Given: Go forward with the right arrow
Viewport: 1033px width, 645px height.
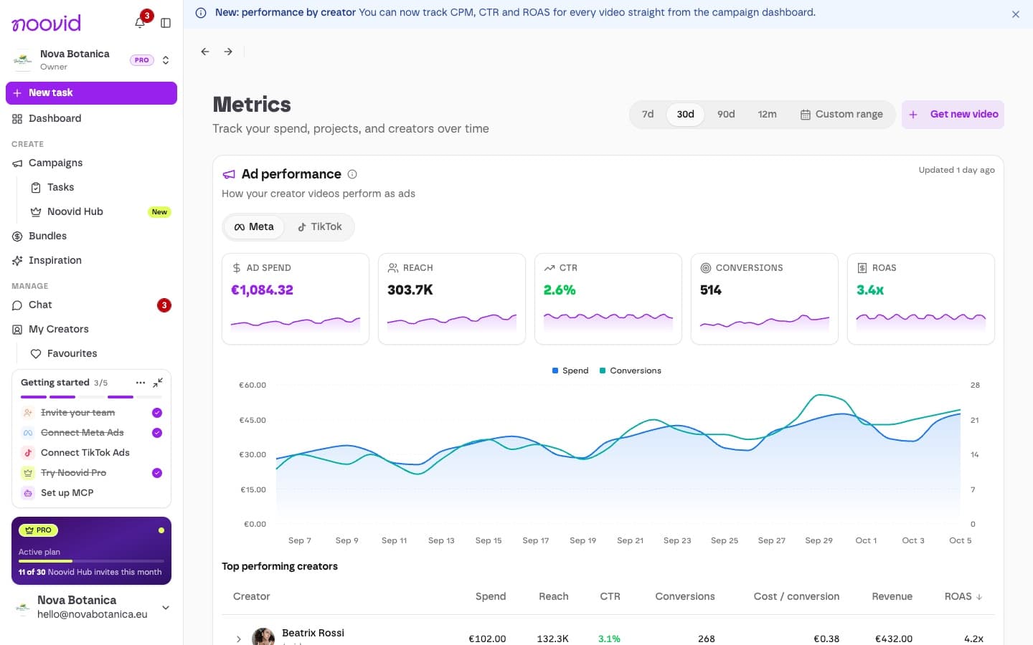Looking at the screenshot, I should click(228, 52).
